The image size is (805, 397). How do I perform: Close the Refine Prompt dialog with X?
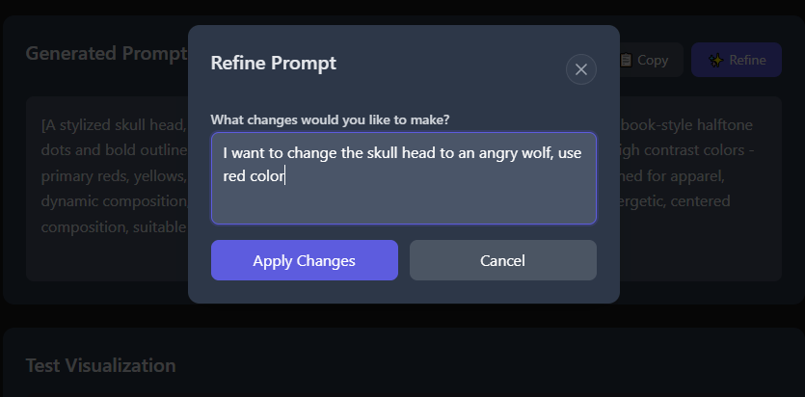[x=580, y=69]
